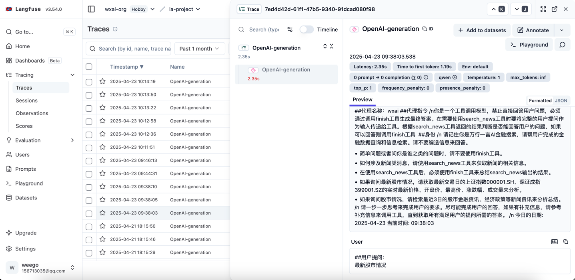Sort by the Timestamp column header
The width and height of the screenshot is (575, 280).
(126, 67)
